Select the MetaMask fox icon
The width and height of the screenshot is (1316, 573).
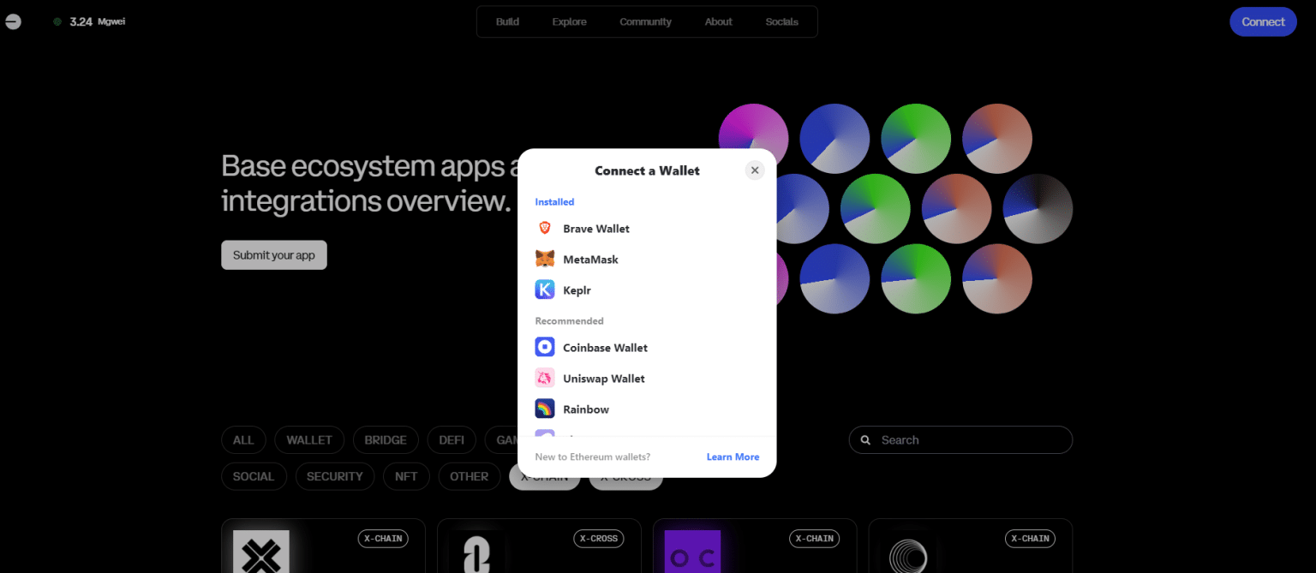(545, 260)
